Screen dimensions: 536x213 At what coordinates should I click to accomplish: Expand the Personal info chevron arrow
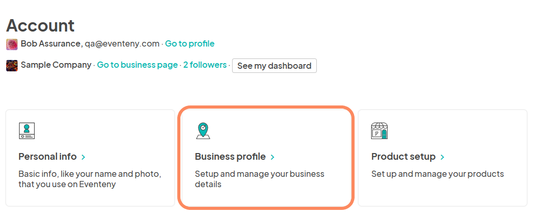tap(84, 157)
